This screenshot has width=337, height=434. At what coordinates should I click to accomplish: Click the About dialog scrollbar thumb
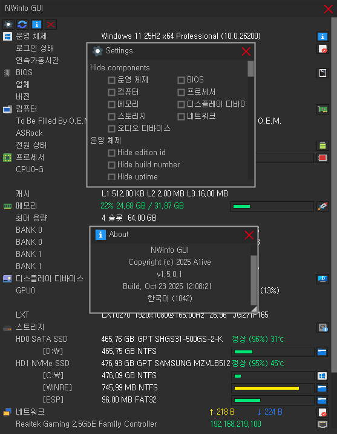click(254, 280)
